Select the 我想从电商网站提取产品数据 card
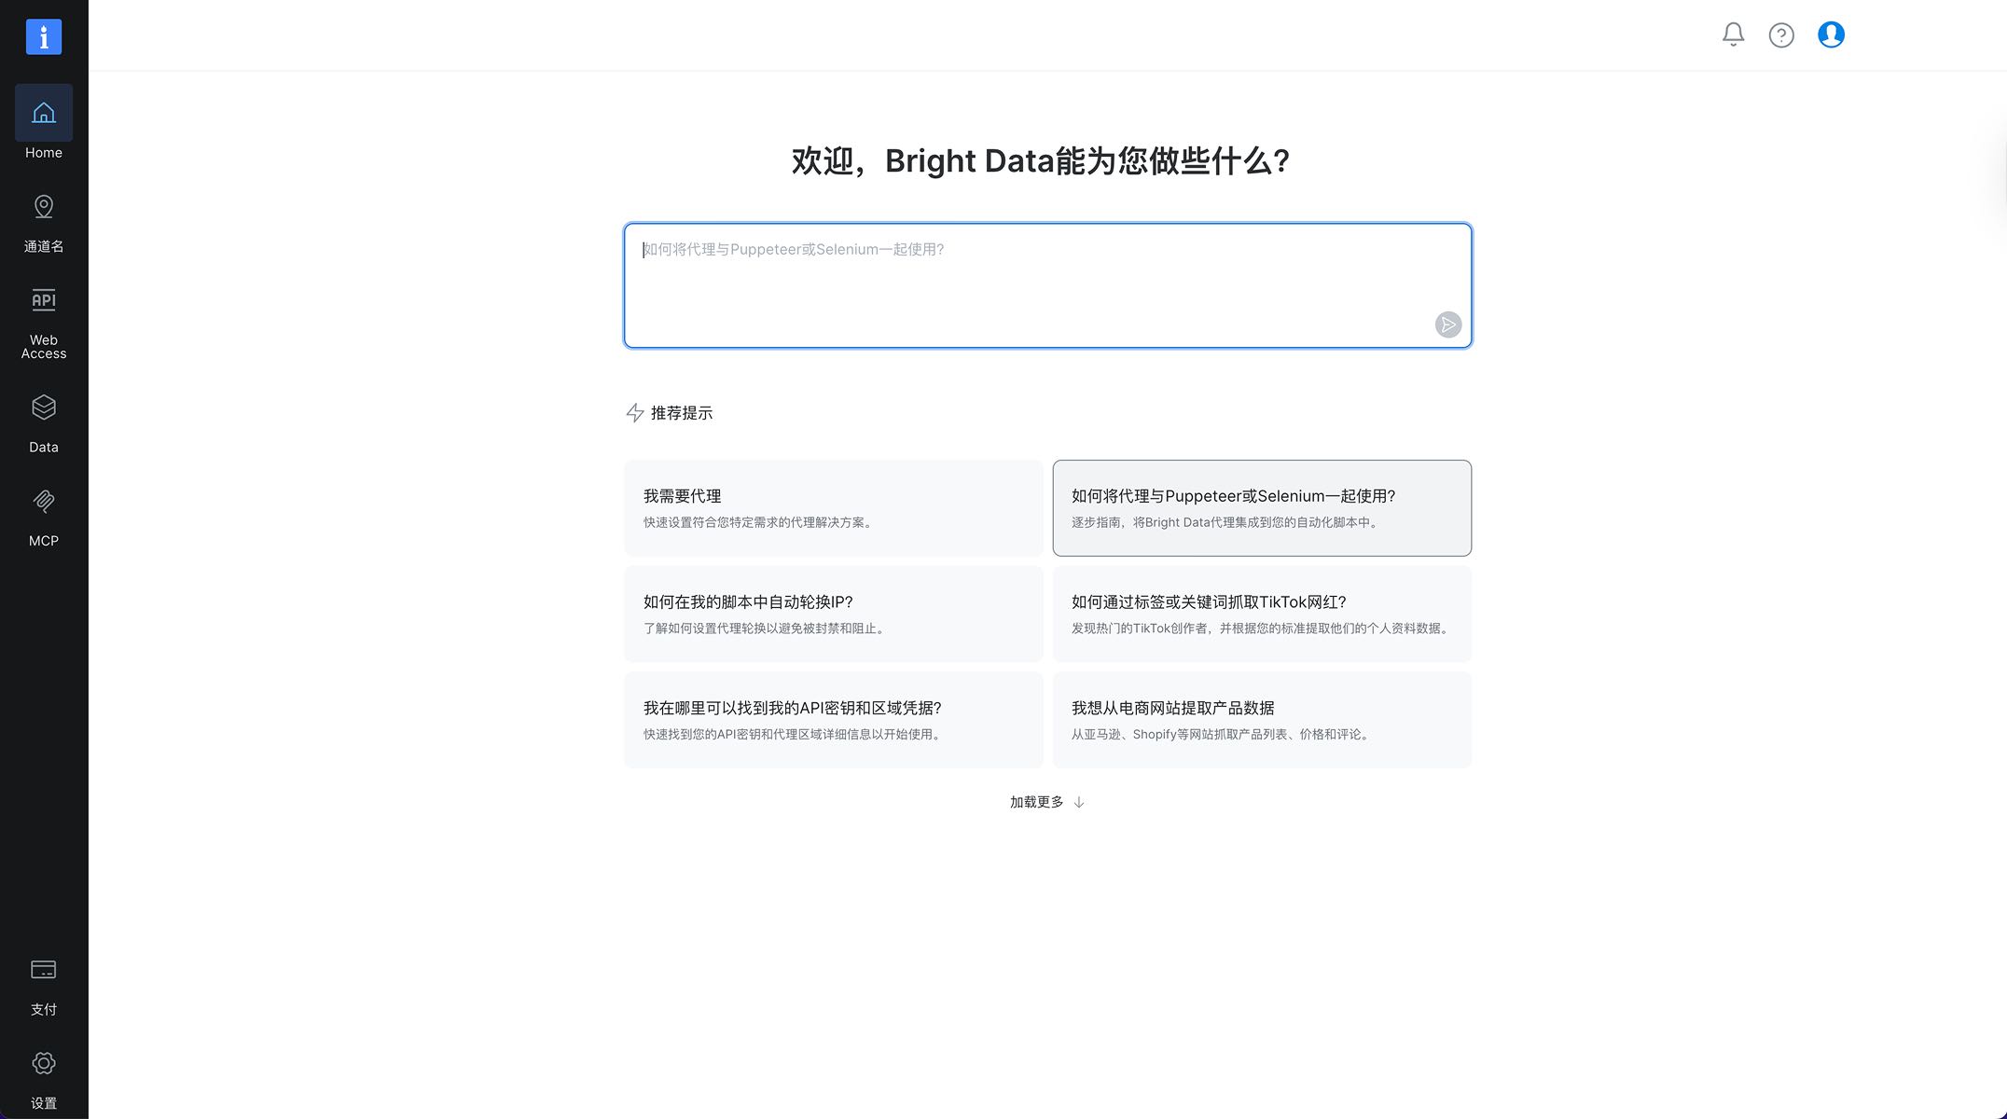The image size is (2007, 1119). point(1262,720)
